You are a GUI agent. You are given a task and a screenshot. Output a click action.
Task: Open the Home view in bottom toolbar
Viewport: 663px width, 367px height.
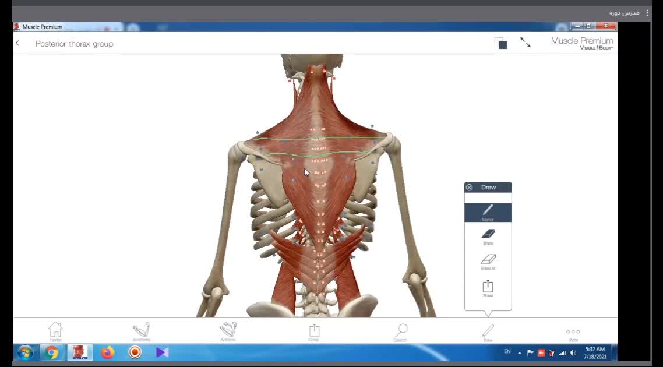[55, 332]
